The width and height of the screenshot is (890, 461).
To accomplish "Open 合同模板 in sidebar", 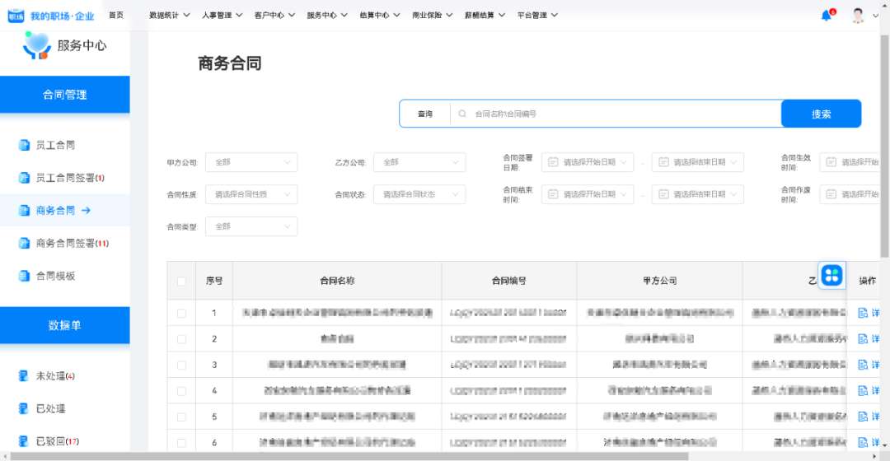I will click(55, 276).
